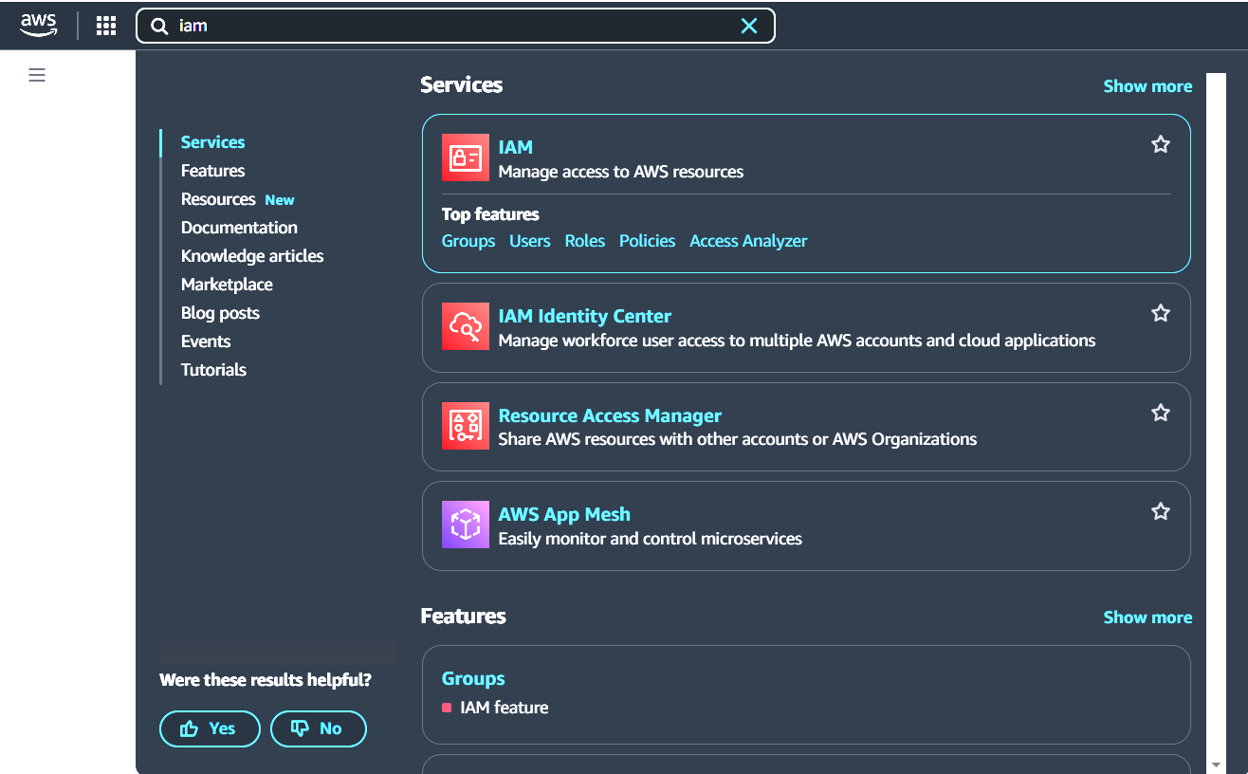
Task: Select the Tutorials filter category
Action: point(213,370)
